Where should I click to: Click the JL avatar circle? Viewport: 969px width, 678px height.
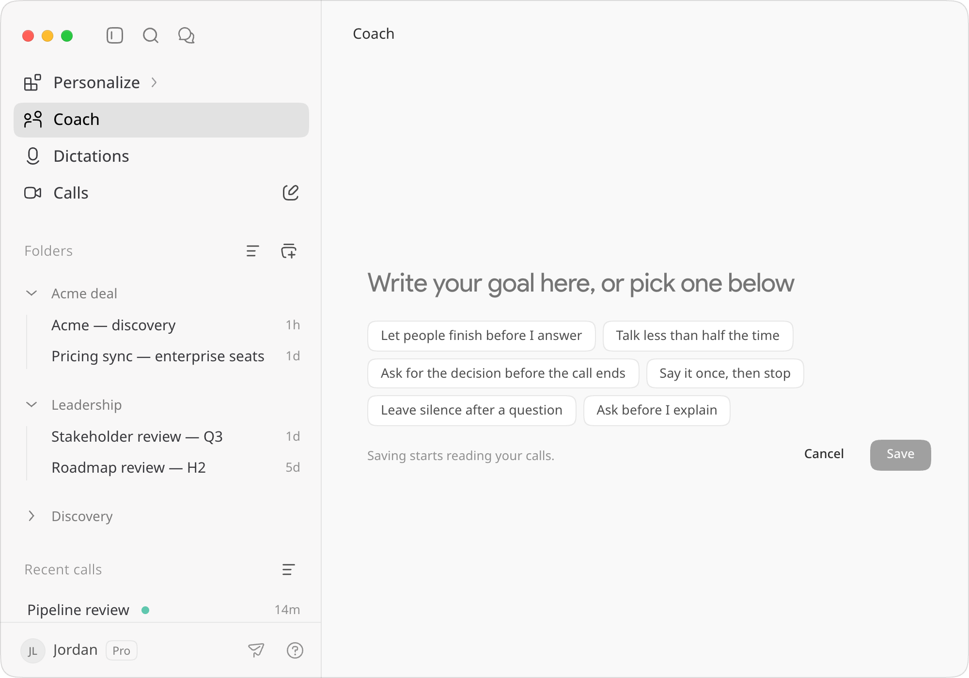pyautogui.click(x=32, y=650)
